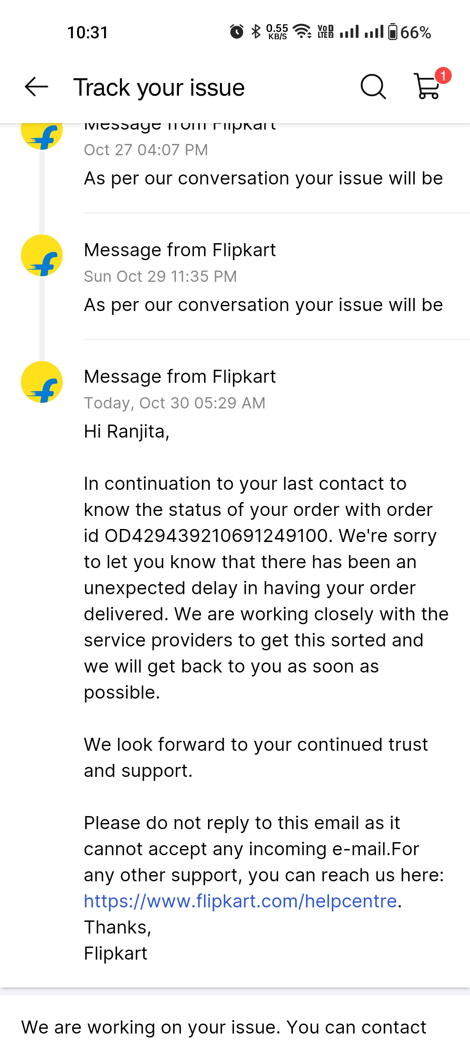Tap the red cart badge showing 1
Image resolution: width=470 pixels, height=1044 pixels.
(443, 76)
